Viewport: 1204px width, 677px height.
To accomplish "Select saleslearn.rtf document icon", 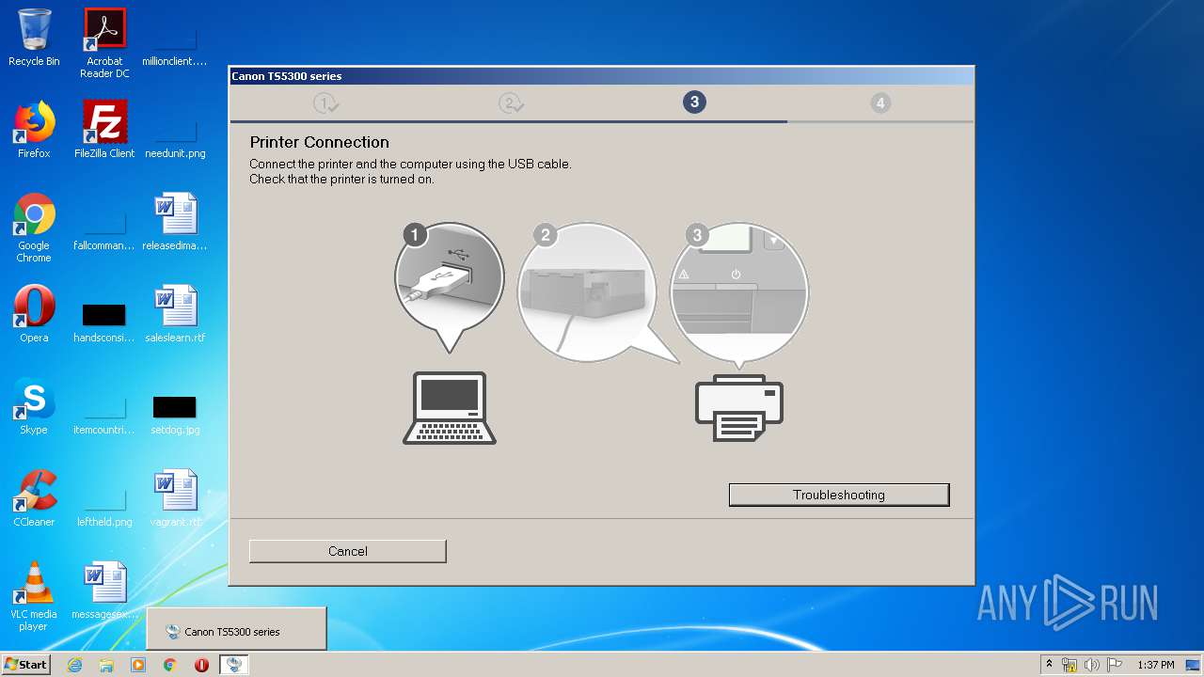I will (x=175, y=314).
